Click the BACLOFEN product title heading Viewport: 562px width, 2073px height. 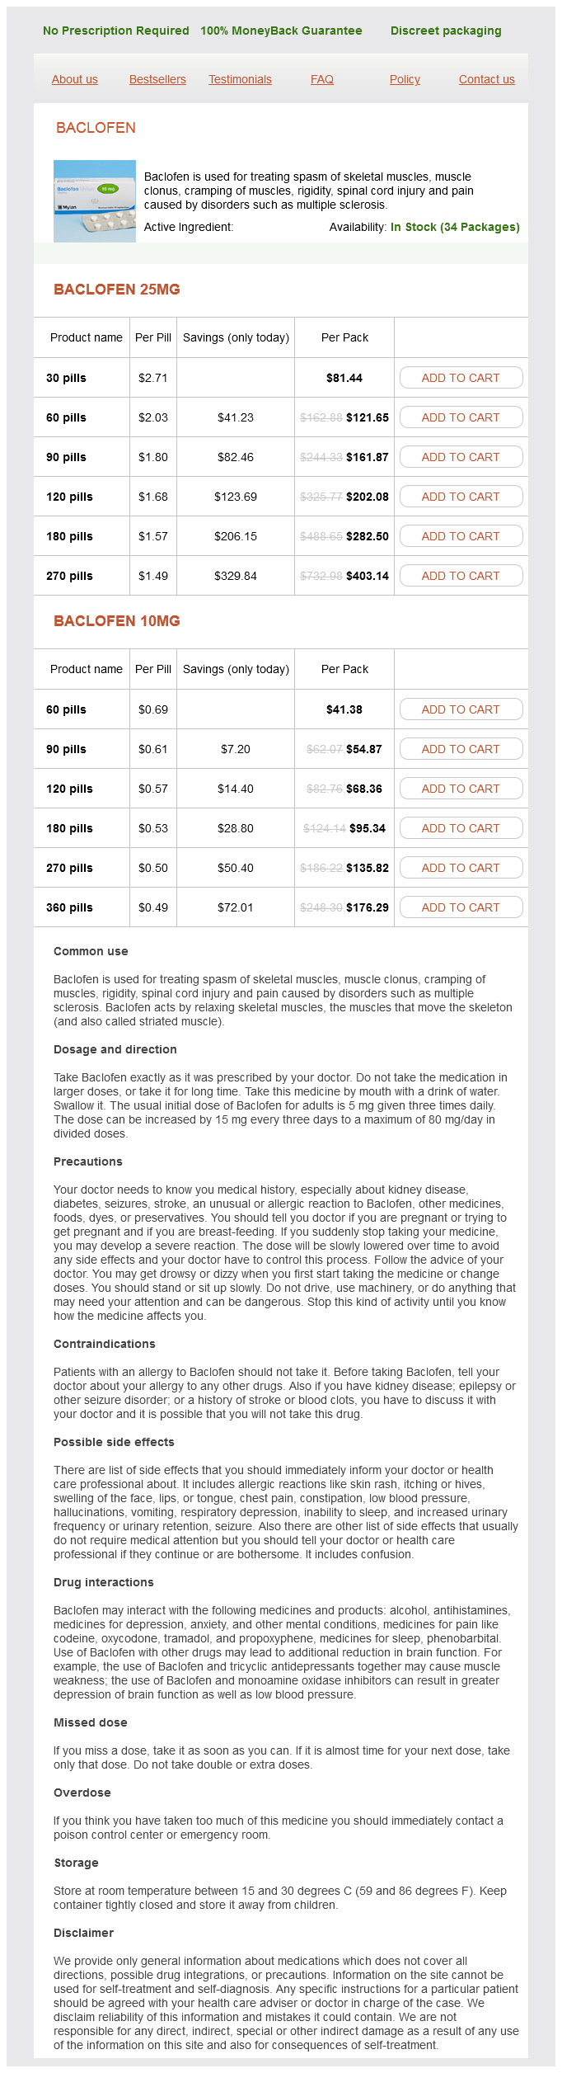click(96, 128)
